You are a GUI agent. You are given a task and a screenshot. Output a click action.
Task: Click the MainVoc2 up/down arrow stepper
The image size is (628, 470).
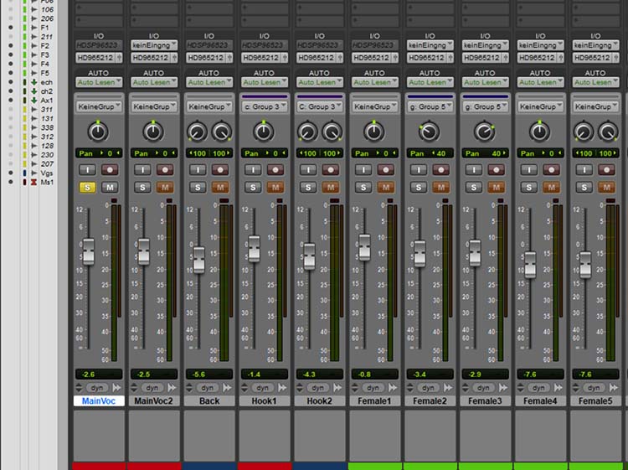click(134, 388)
